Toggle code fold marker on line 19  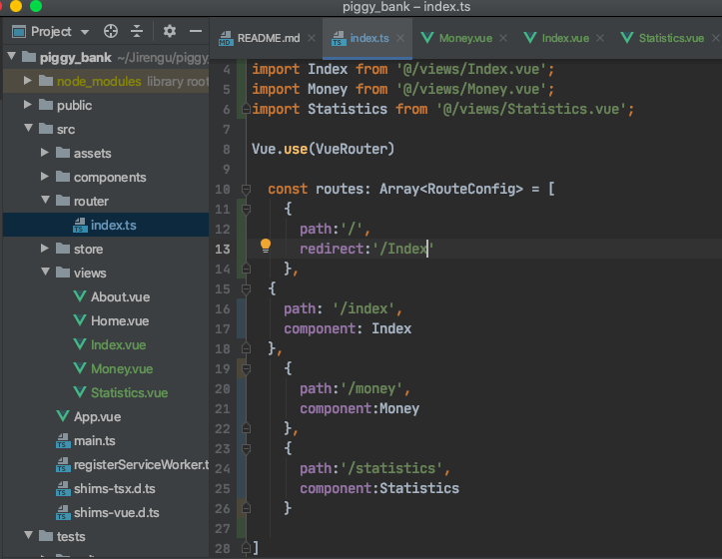coord(247,368)
